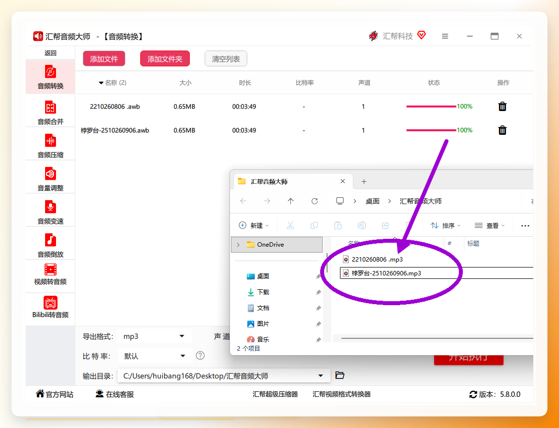Open the 音频合并 audio merge tool
This screenshot has width=559, height=428.
pyautogui.click(x=50, y=112)
